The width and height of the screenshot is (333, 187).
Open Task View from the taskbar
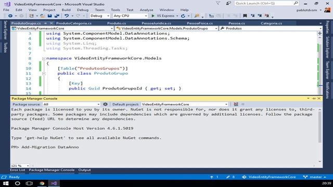(x=29, y=183)
